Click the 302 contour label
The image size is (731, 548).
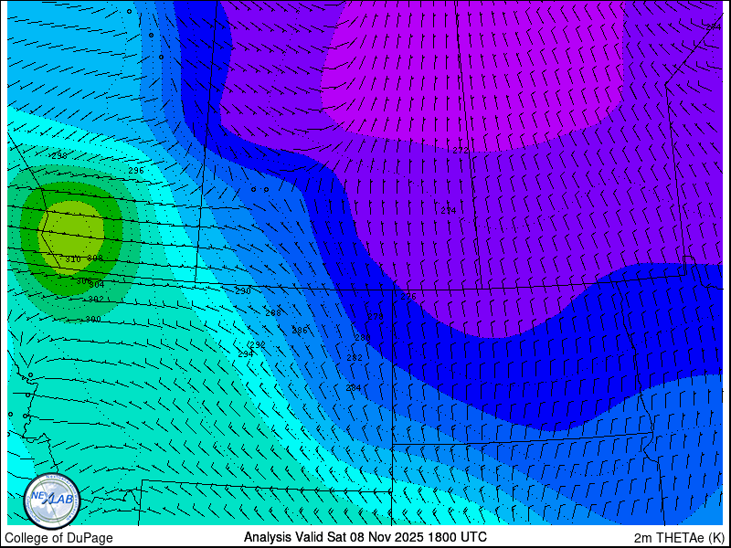pyautogui.click(x=96, y=300)
